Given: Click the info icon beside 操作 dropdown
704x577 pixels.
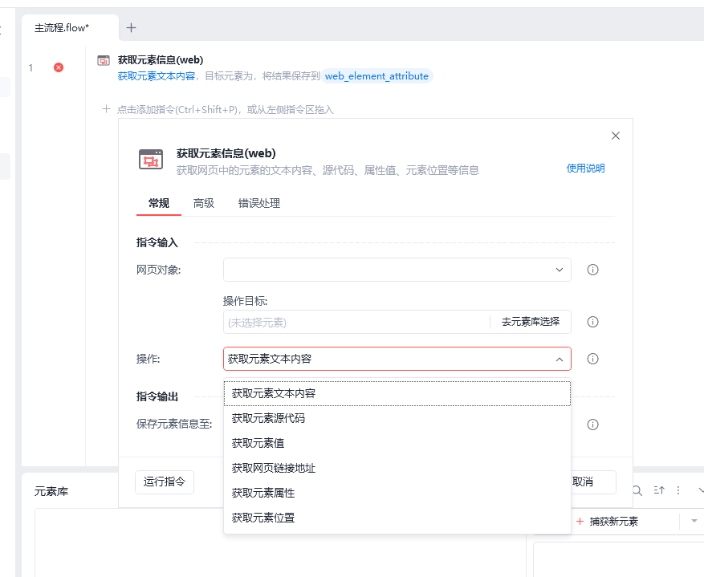Looking at the screenshot, I should click(592, 359).
